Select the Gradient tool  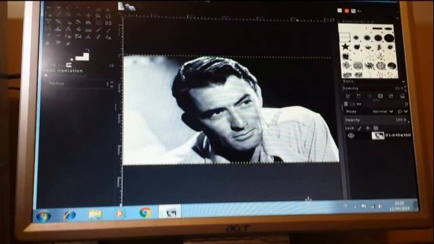(88, 29)
